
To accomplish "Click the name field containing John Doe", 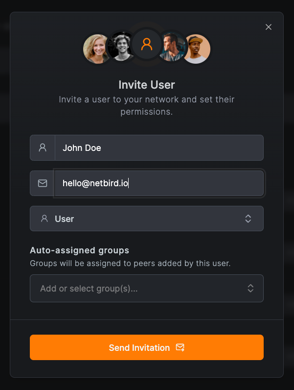I will coord(159,147).
